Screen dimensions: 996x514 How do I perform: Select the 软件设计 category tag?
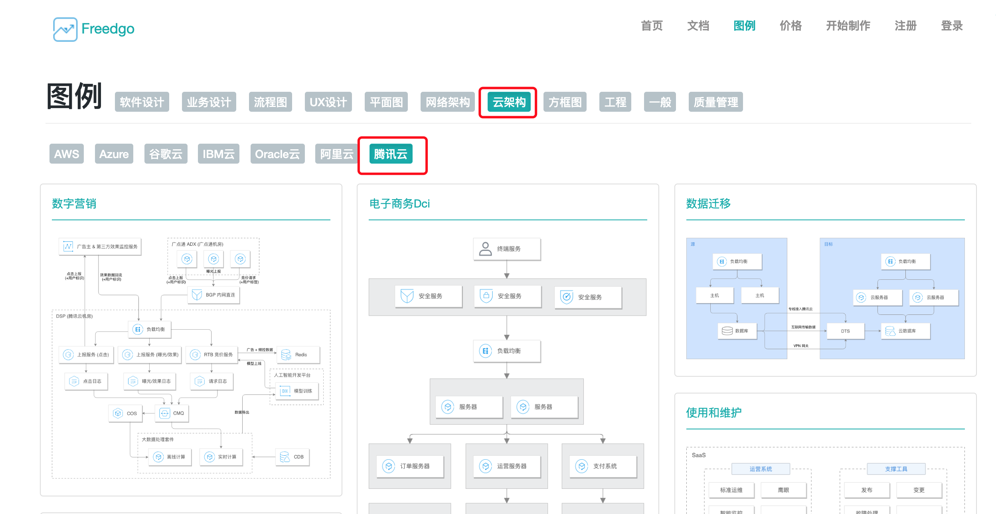pyautogui.click(x=142, y=102)
